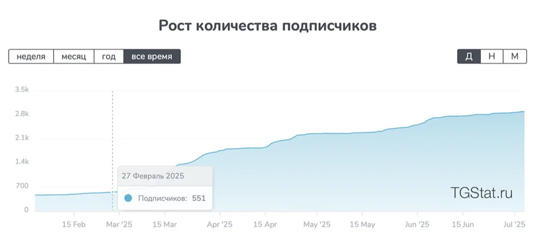Show data for год
This screenshot has width=534, height=242.
click(109, 57)
